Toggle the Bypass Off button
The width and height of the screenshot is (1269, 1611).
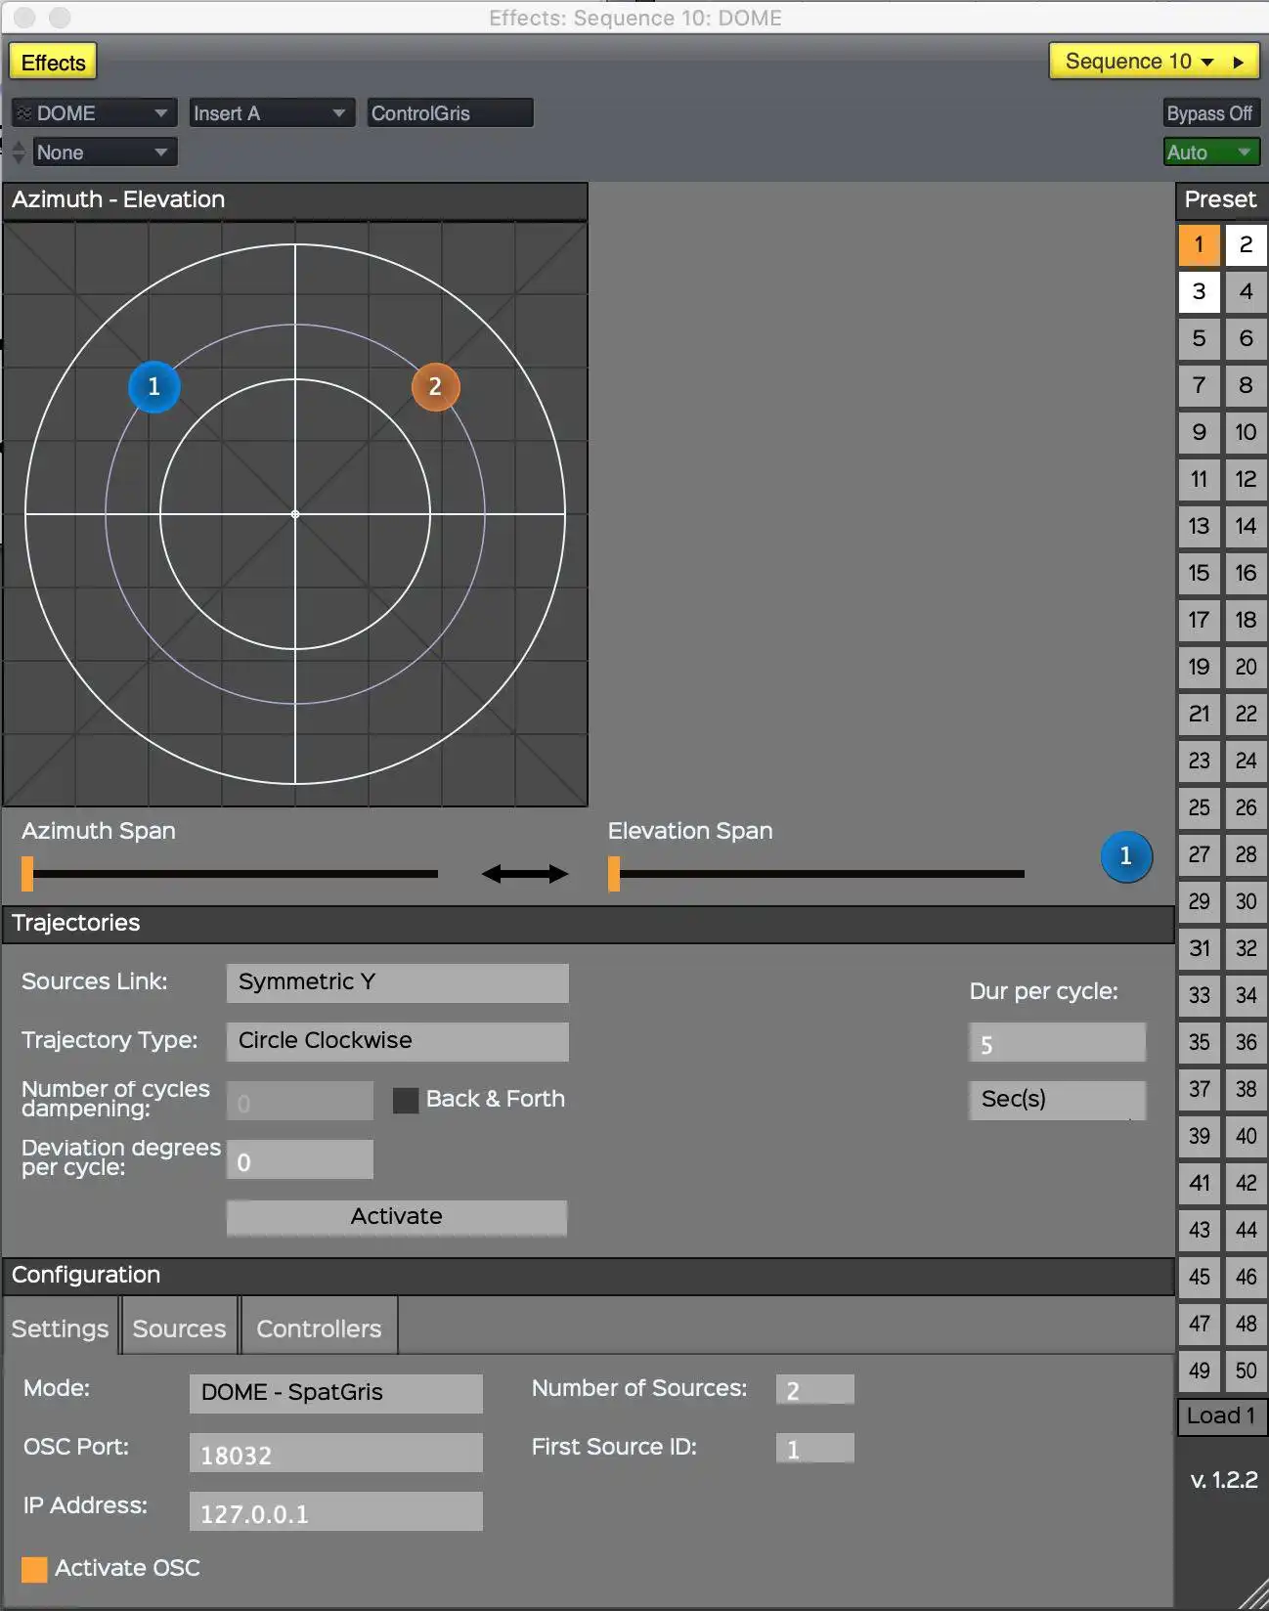tap(1209, 113)
